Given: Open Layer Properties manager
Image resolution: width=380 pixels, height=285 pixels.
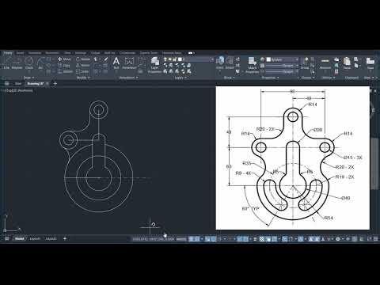Looking at the screenshot, I should coord(154,65).
